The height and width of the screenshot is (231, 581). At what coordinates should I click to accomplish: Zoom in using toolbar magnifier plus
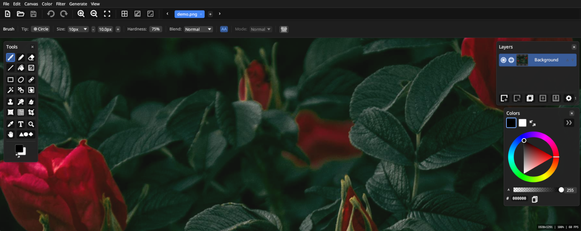(81, 14)
